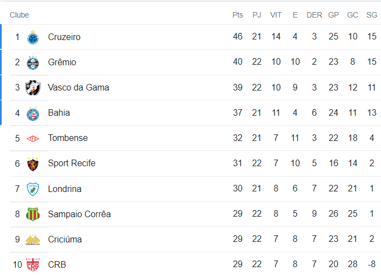The width and height of the screenshot is (381, 277).
Task: Click the VIT column header
Action: point(276,15)
